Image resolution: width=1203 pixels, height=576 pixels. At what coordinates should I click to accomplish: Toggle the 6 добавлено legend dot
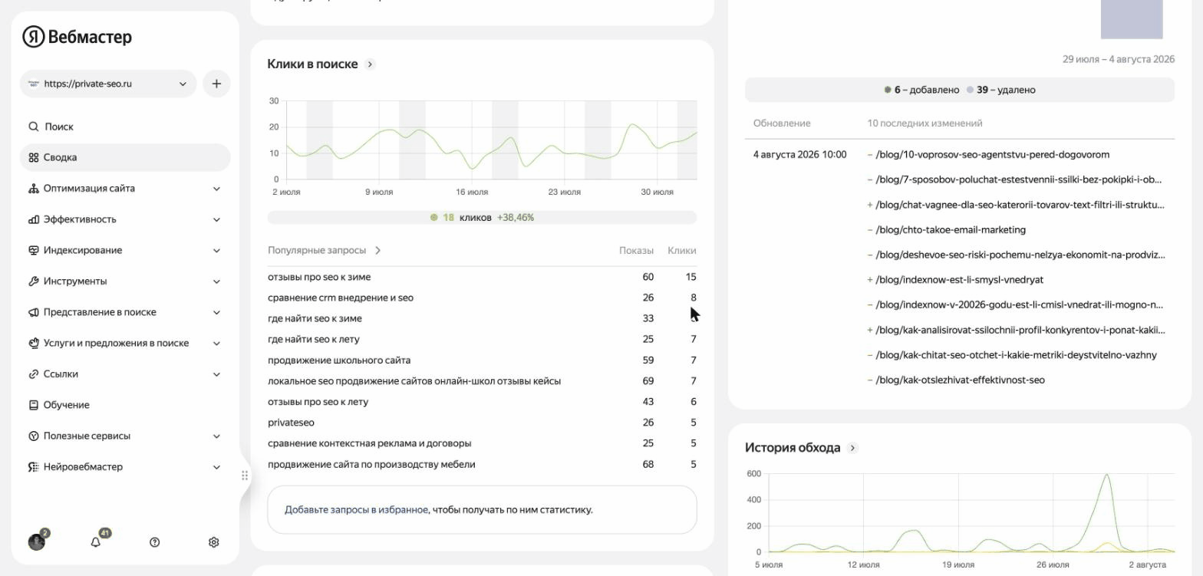tap(888, 90)
